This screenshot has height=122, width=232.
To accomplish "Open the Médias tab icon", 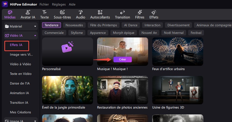I will pyautogui.click(x=10, y=12).
